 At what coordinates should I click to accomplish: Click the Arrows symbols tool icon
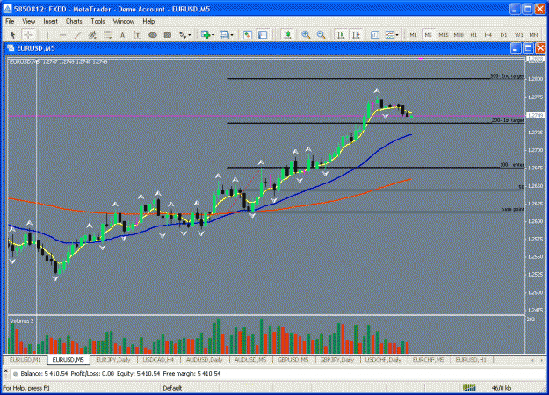[183, 35]
